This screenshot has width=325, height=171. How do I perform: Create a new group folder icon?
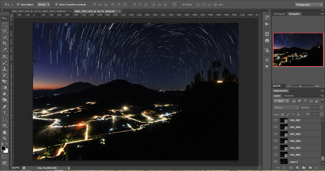(x=304, y=168)
